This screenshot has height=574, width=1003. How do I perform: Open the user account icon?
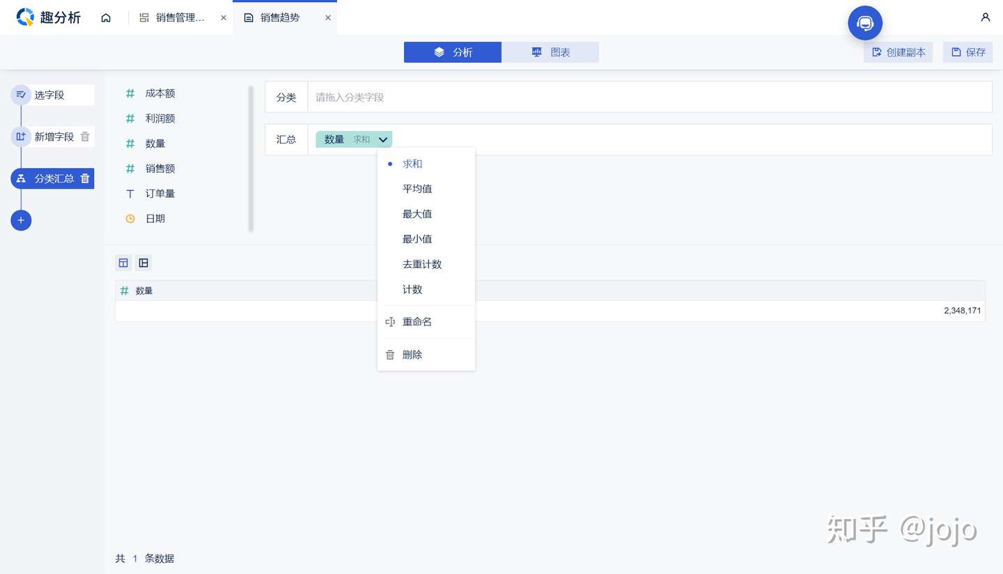[985, 17]
